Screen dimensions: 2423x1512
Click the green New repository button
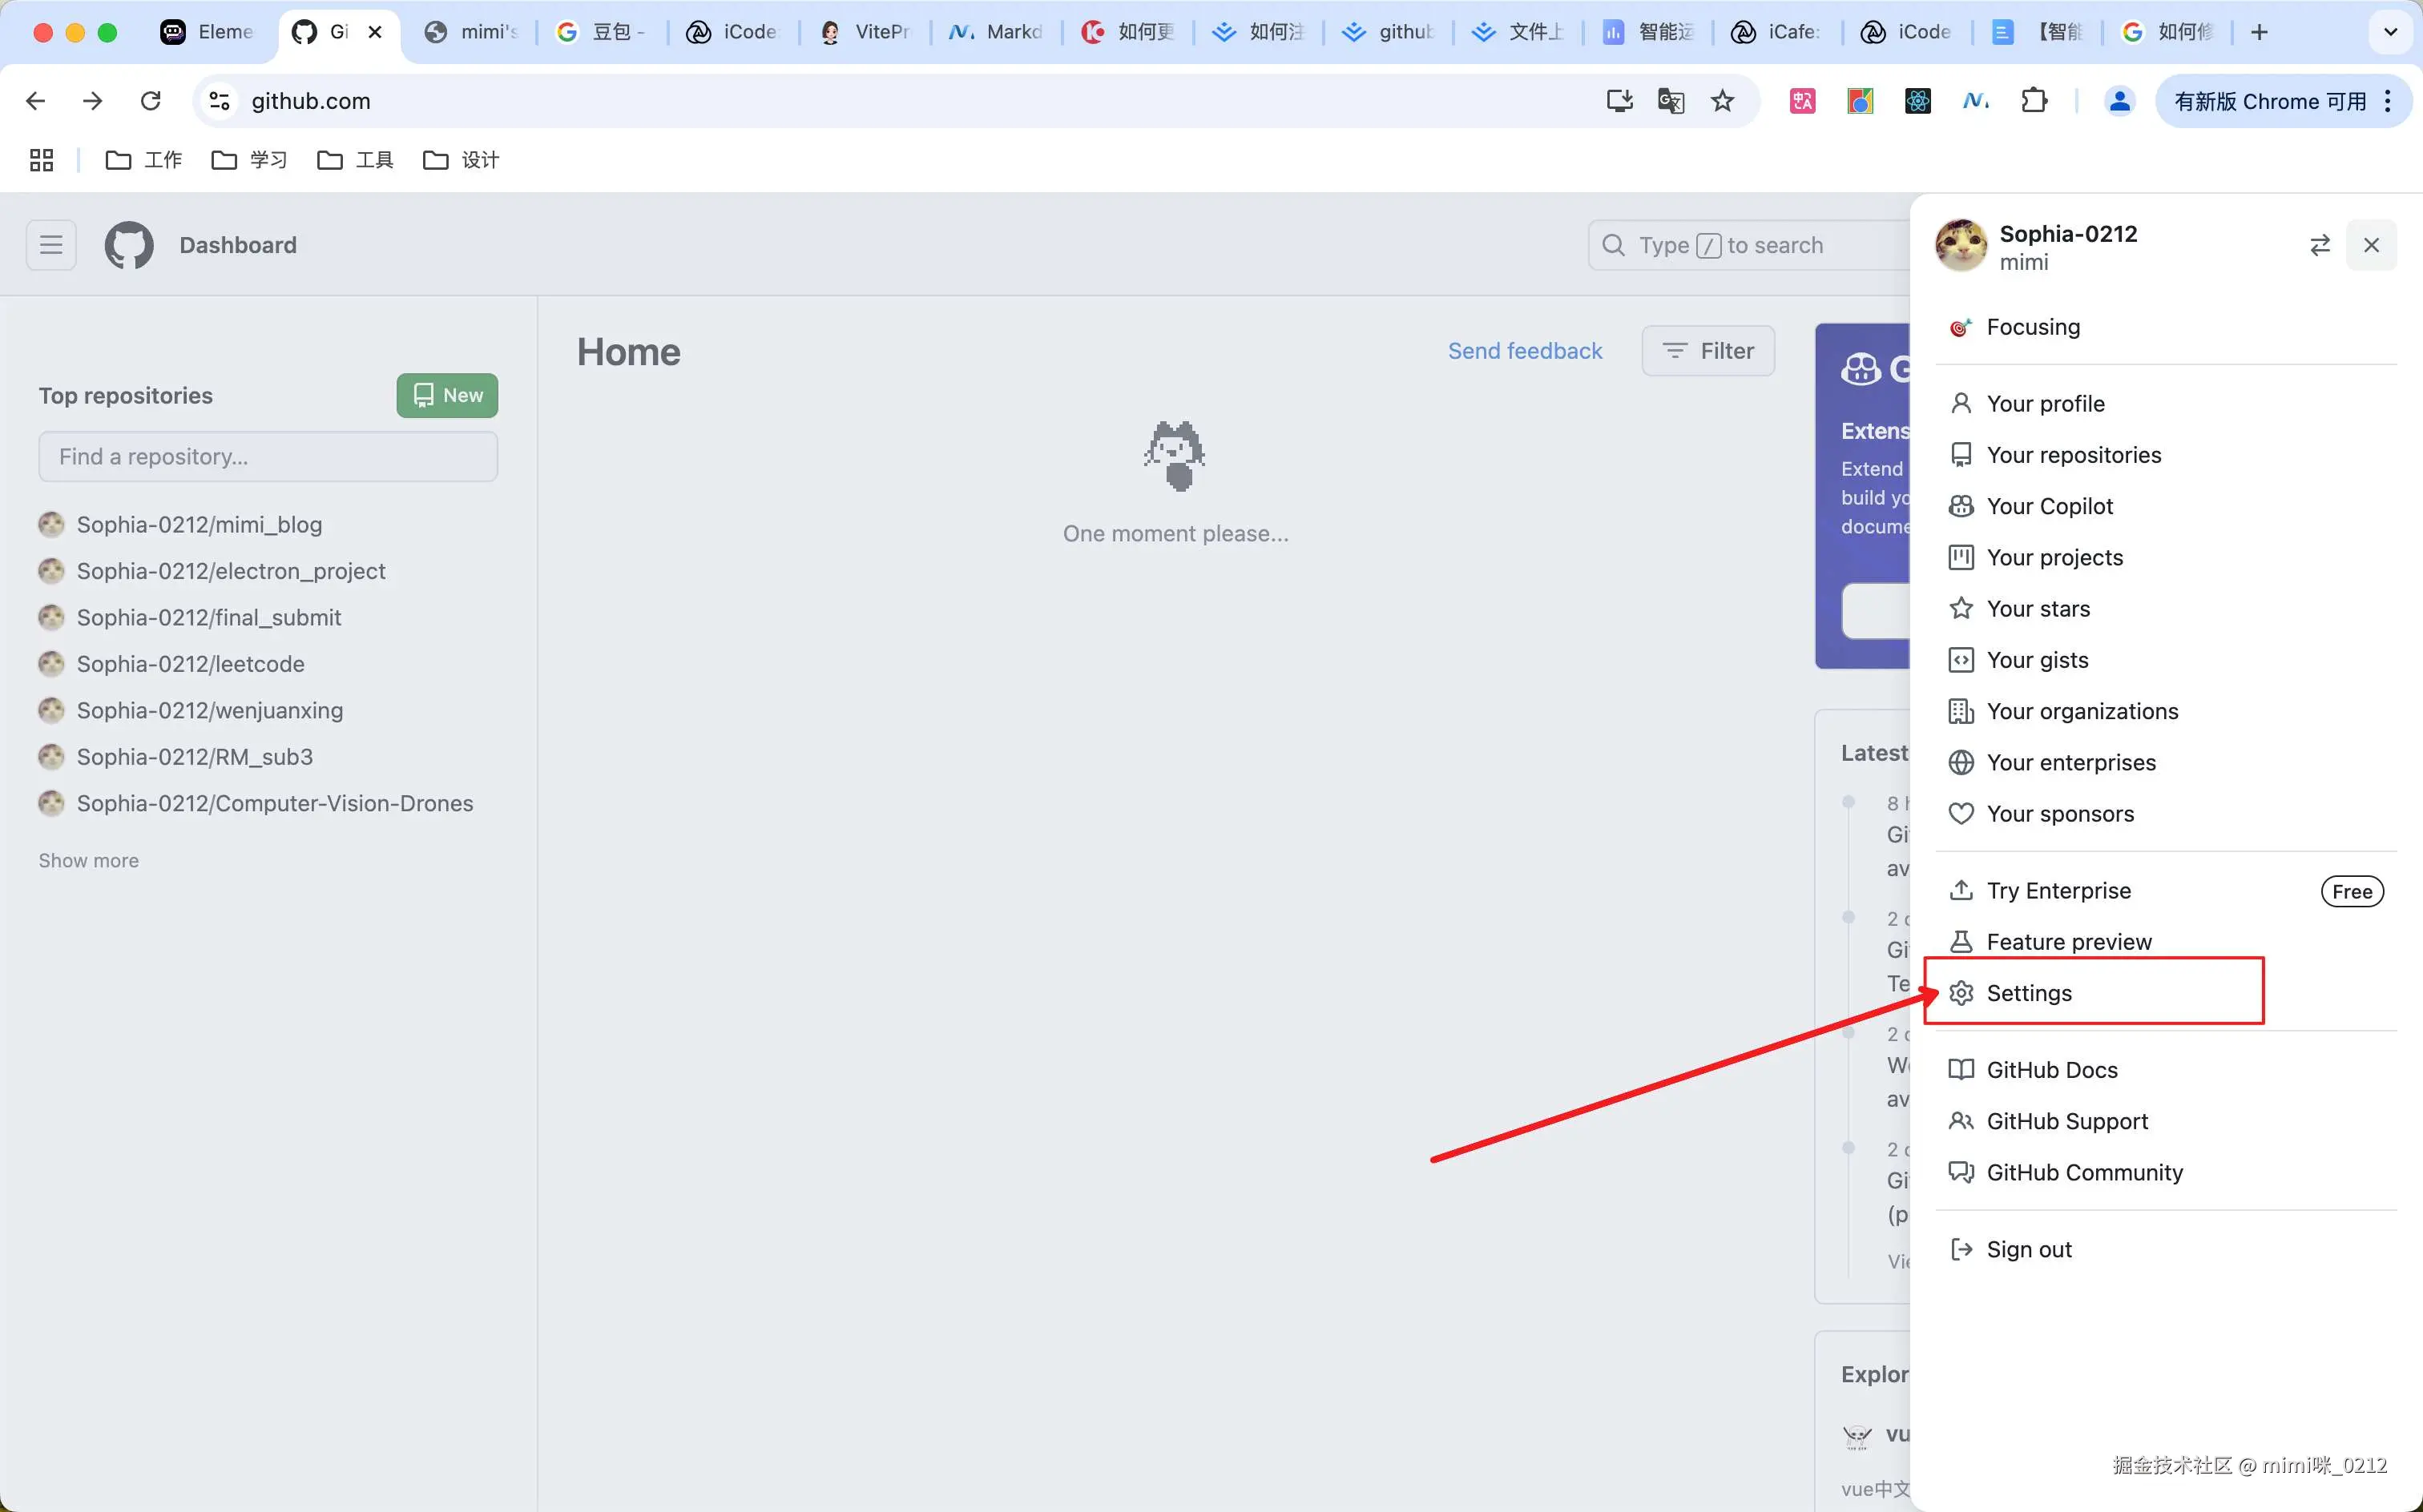coord(447,395)
